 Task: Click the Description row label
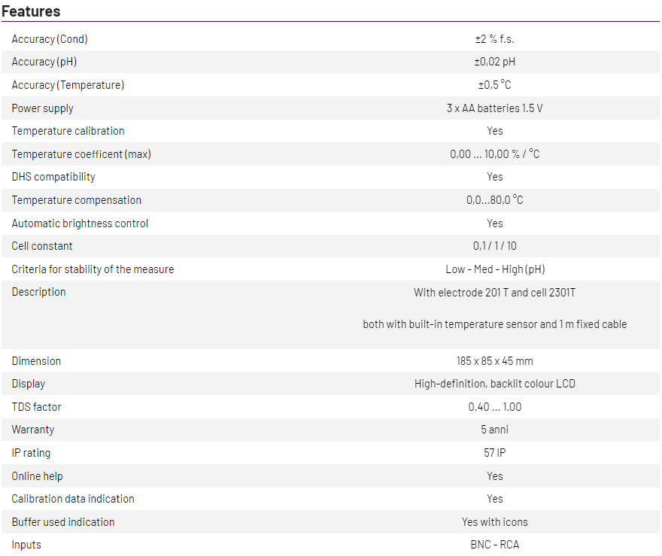(38, 292)
